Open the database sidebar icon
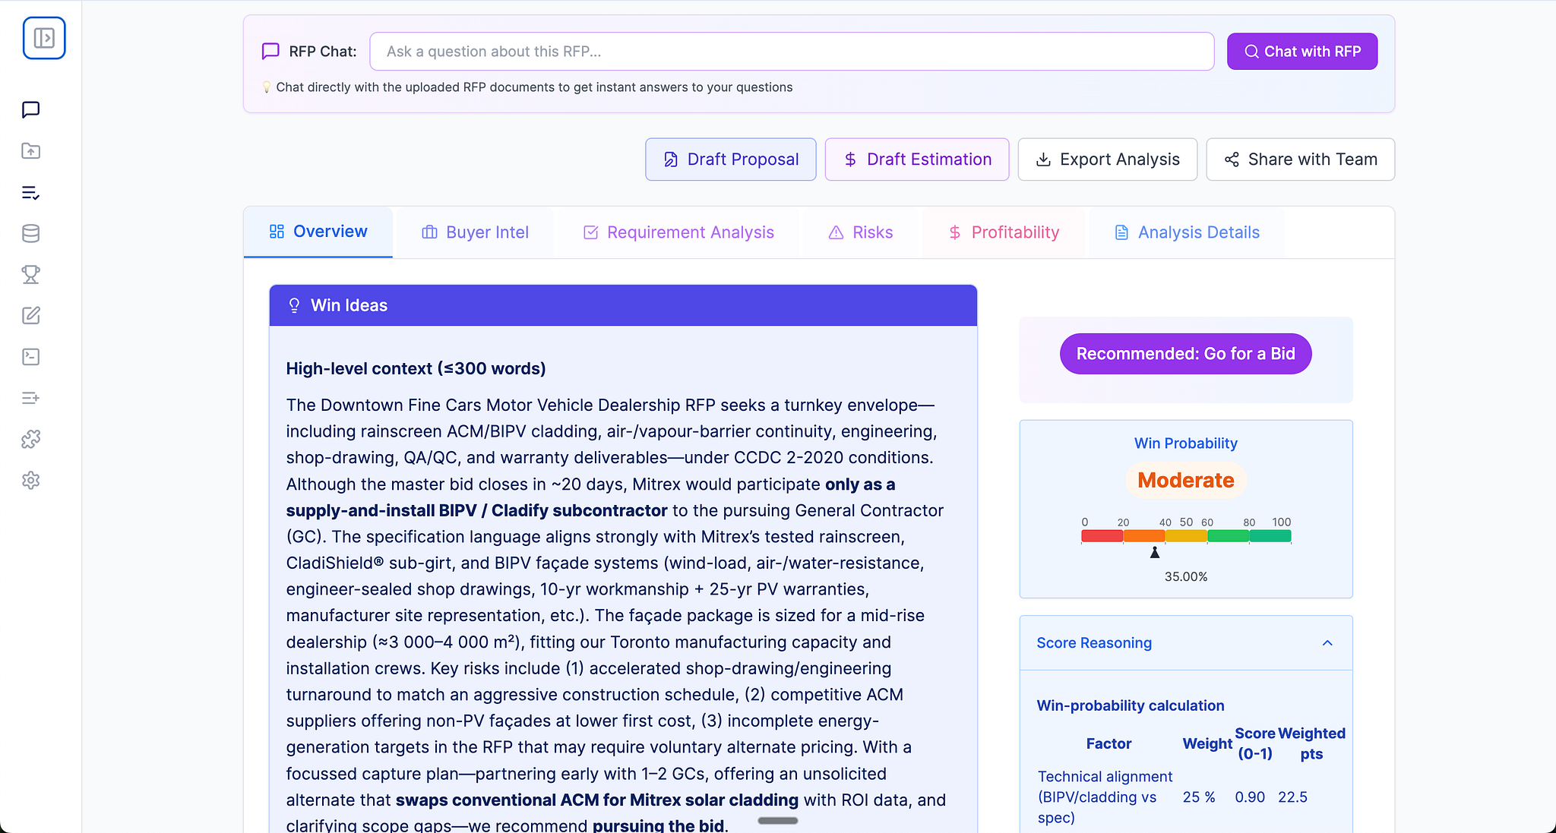 coord(31,234)
